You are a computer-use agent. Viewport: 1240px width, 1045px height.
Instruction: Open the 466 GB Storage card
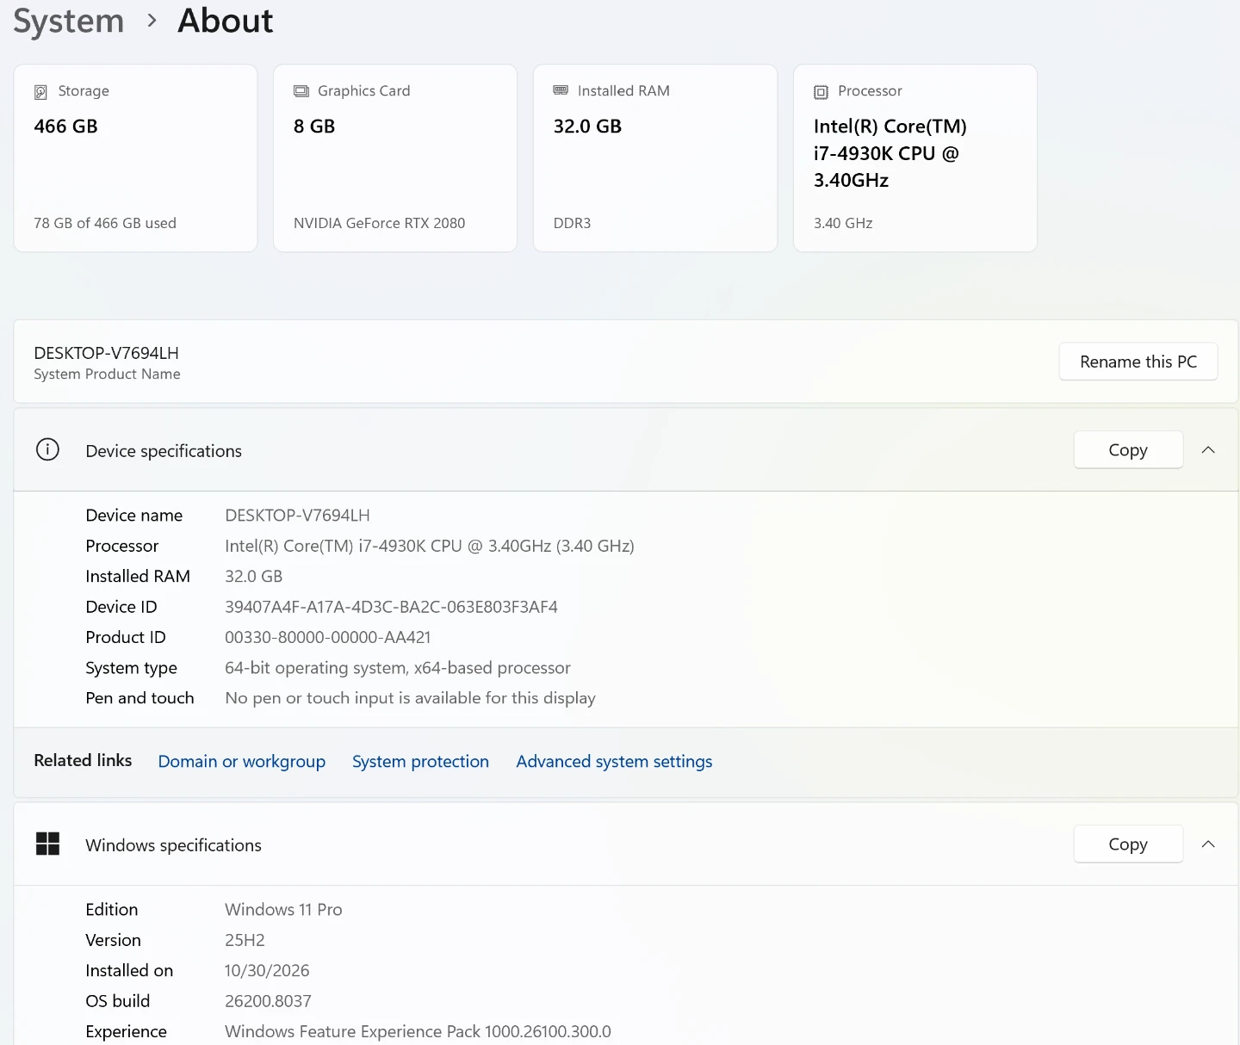click(x=135, y=158)
